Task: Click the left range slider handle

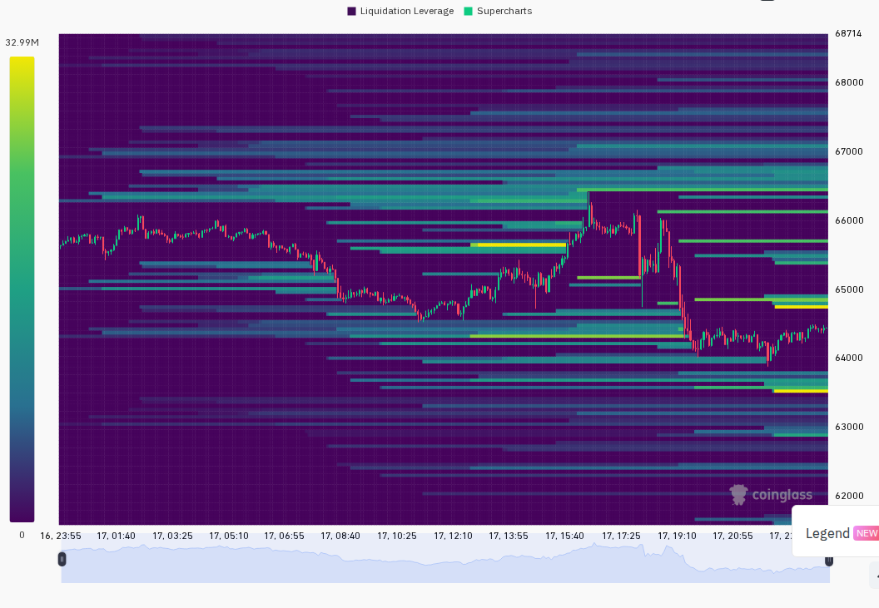Action: pyautogui.click(x=62, y=559)
